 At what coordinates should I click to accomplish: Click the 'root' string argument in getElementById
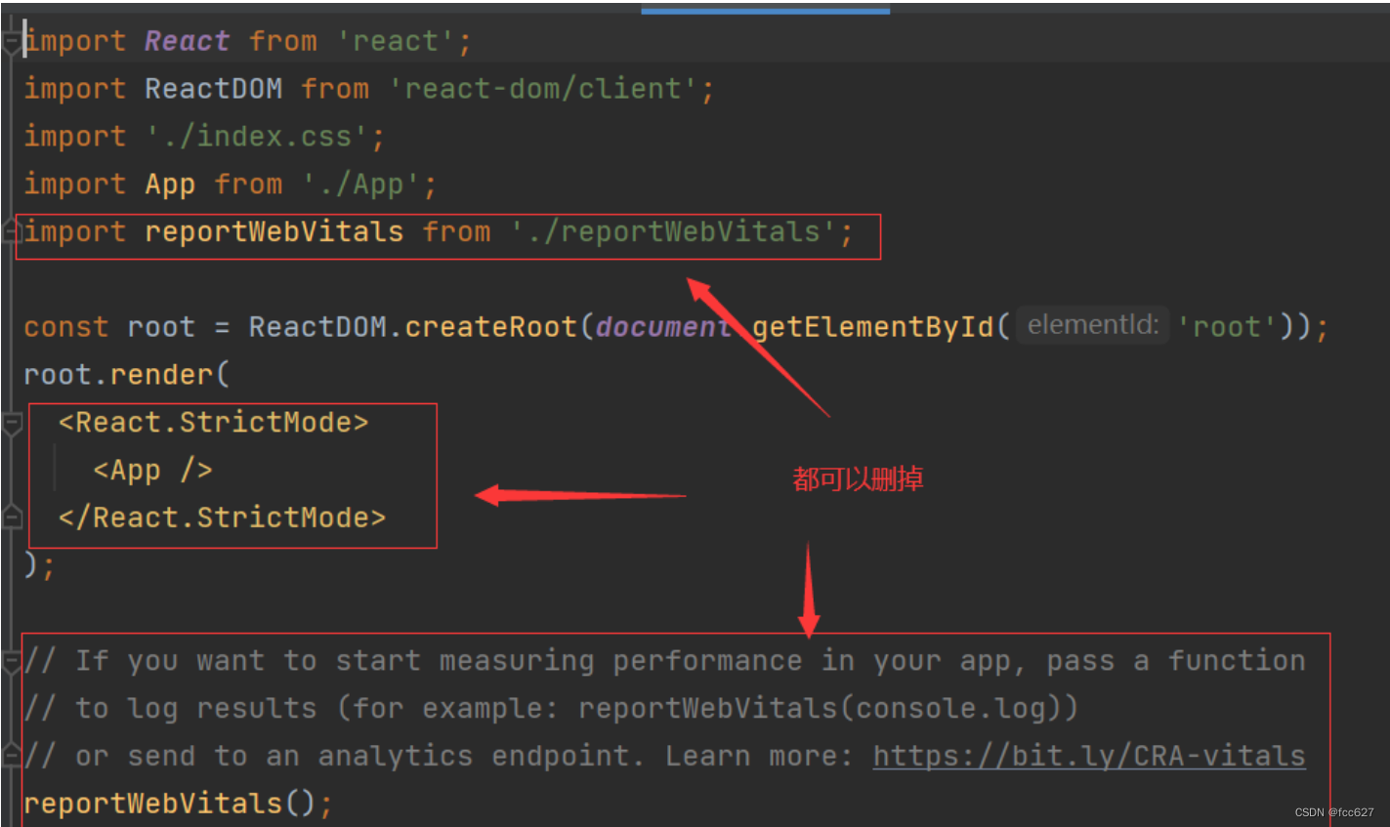tap(1227, 327)
